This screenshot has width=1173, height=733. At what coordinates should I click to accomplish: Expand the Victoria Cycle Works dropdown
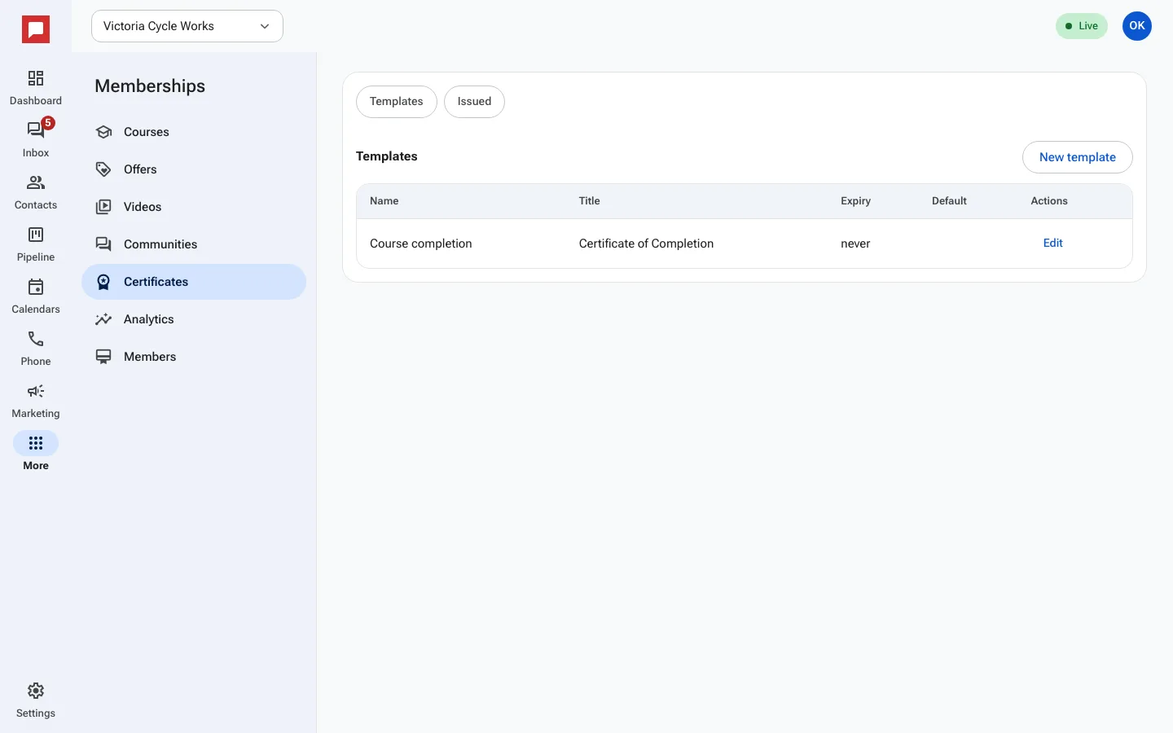187,26
